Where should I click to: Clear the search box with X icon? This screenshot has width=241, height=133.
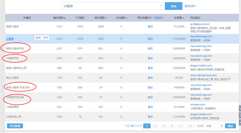click(161, 6)
